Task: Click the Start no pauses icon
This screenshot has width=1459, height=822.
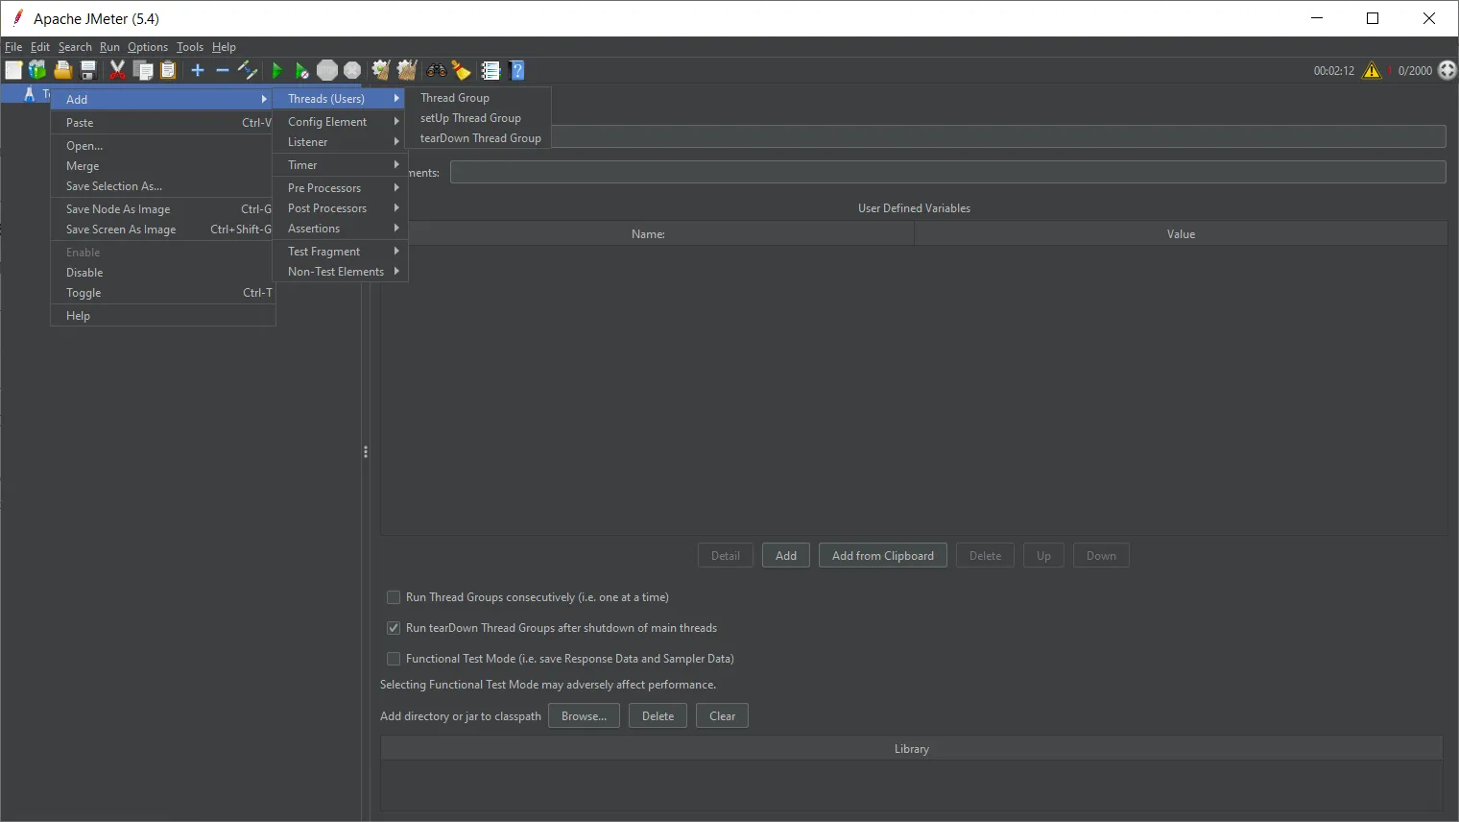Action: pos(301,70)
